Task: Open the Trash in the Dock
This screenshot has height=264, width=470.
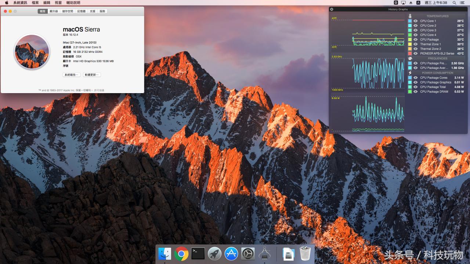Action: (x=305, y=254)
